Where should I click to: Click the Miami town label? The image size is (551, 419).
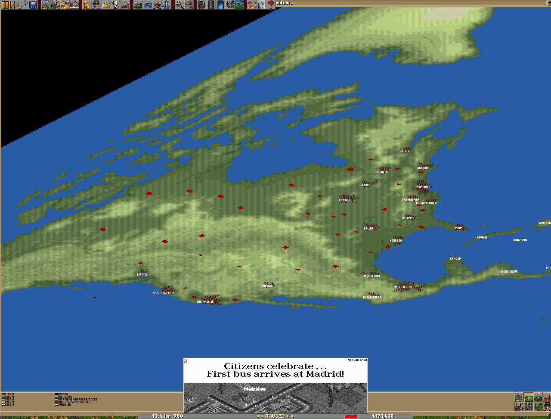tap(459, 228)
